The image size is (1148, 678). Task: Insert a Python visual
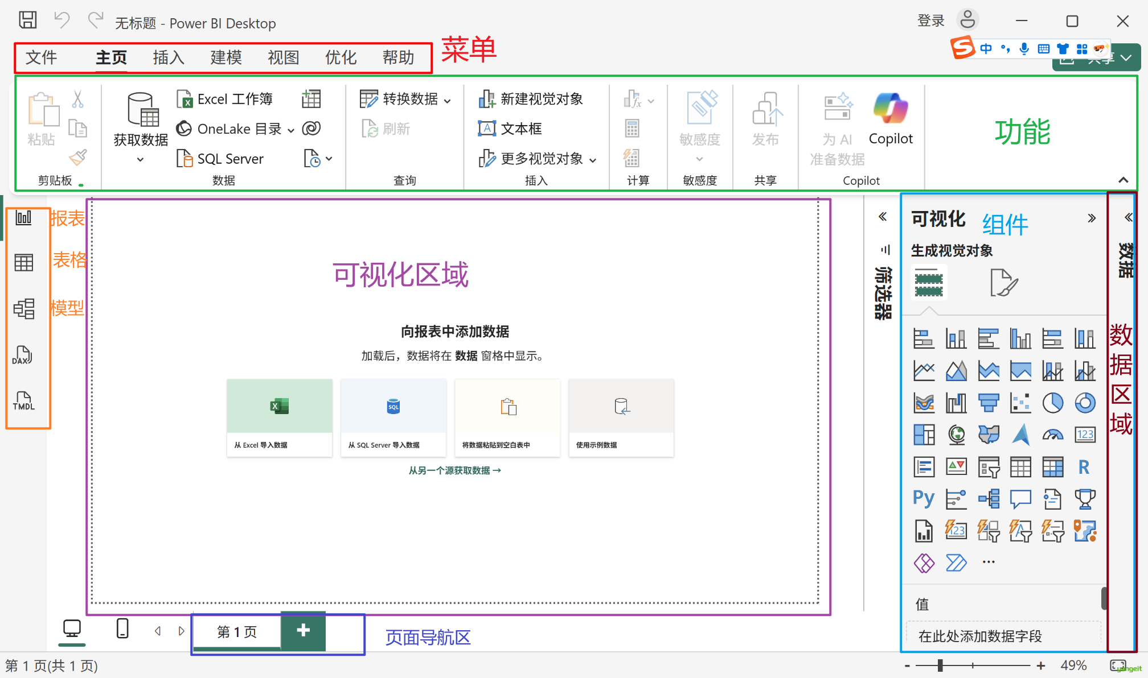[923, 499]
